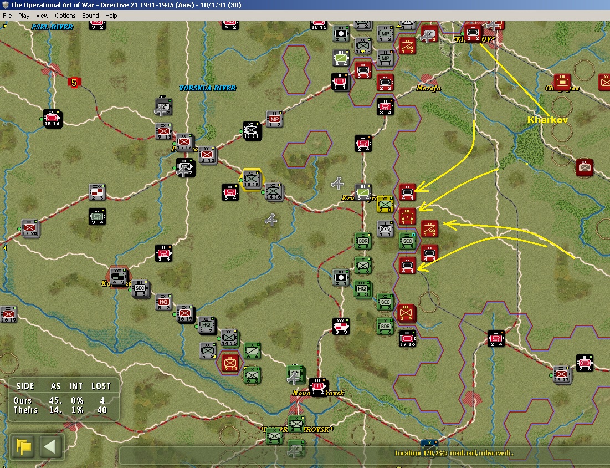610x468 pixels.
Task: Select the green BDR unit 5 6
Action: click(x=385, y=326)
